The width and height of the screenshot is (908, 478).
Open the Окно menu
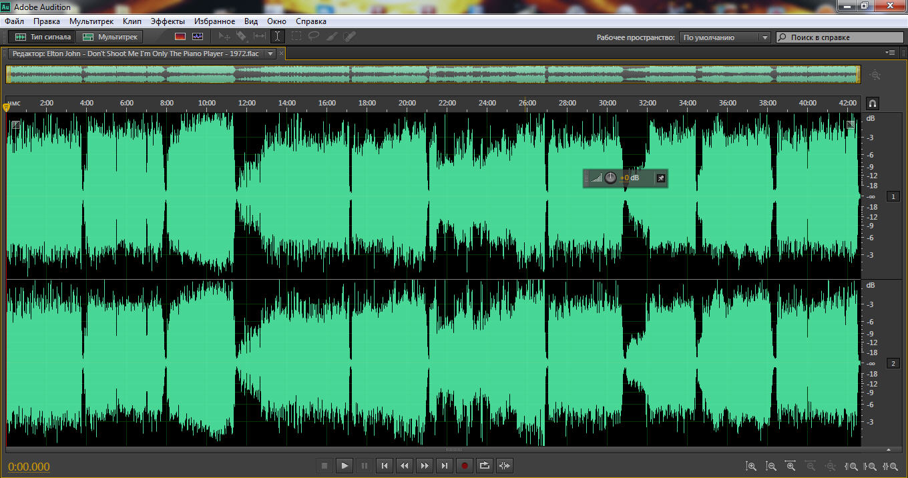[x=276, y=21]
